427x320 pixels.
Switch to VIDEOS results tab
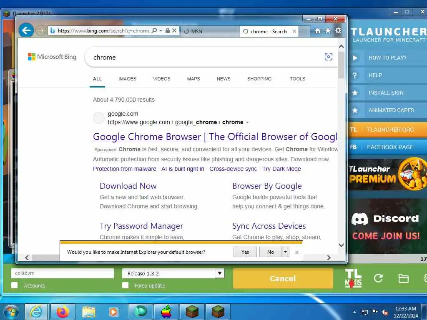[161, 79]
